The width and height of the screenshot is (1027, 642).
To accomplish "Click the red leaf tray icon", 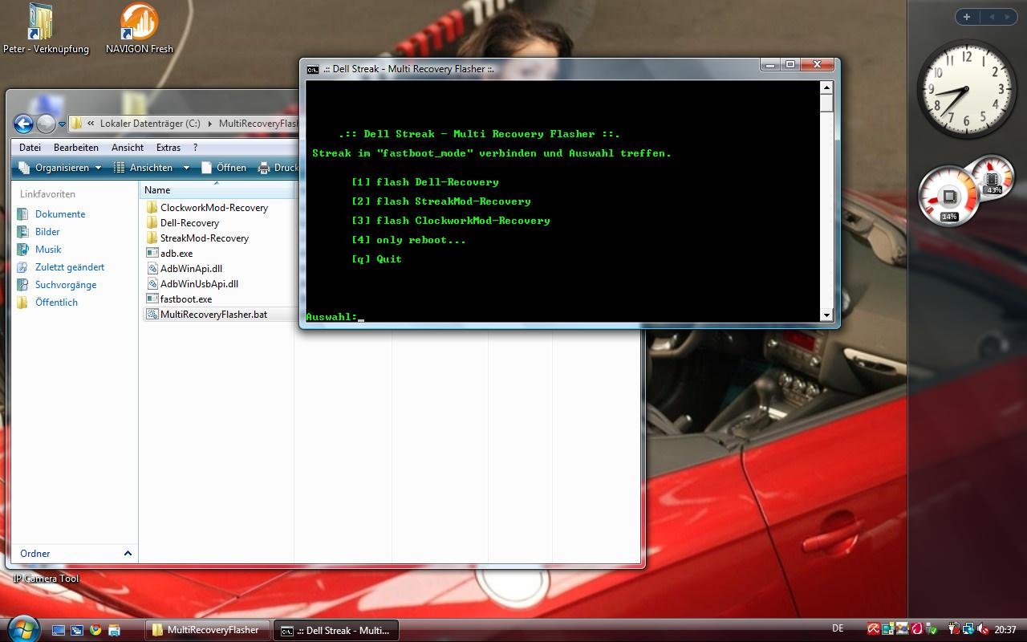I will 917,629.
